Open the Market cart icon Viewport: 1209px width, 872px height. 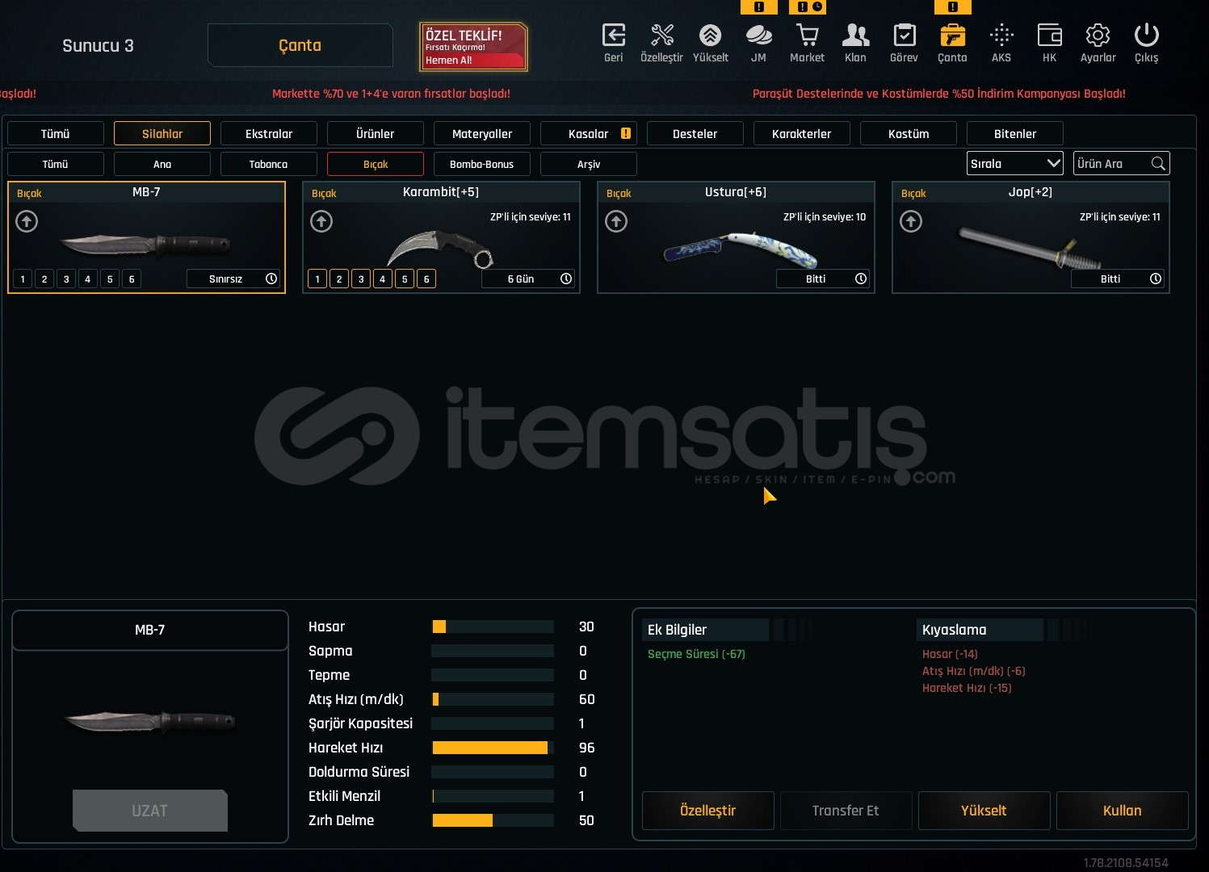tap(807, 36)
